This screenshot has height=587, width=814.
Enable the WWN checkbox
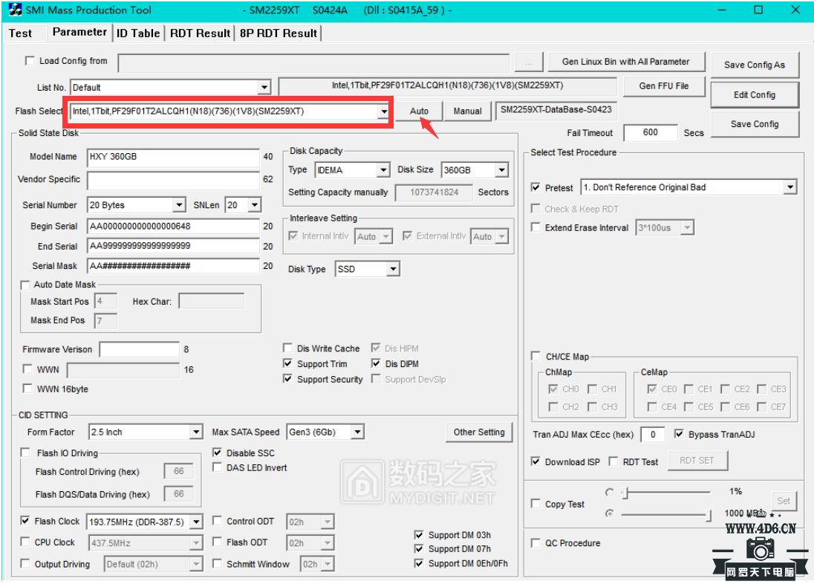pyautogui.click(x=27, y=369)
